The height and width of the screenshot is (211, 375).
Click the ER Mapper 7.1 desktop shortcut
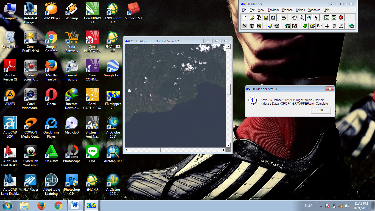pos(113,98)
